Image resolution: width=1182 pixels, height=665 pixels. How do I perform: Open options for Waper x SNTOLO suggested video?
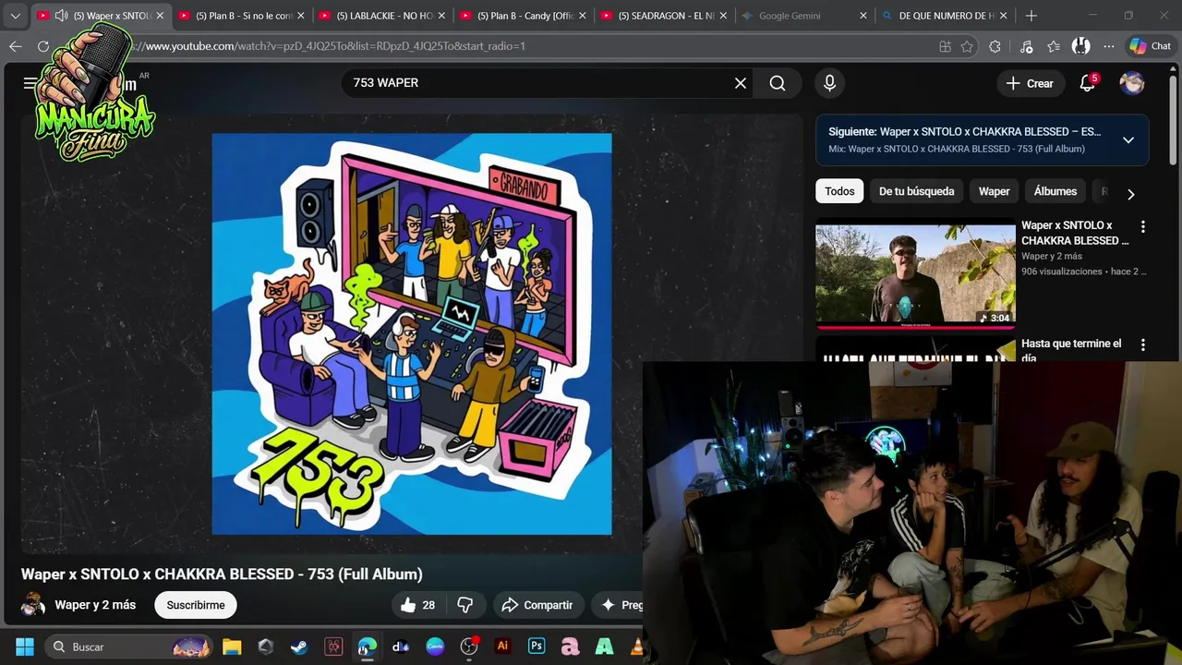pyautogui.click(x=1142, y=226)
